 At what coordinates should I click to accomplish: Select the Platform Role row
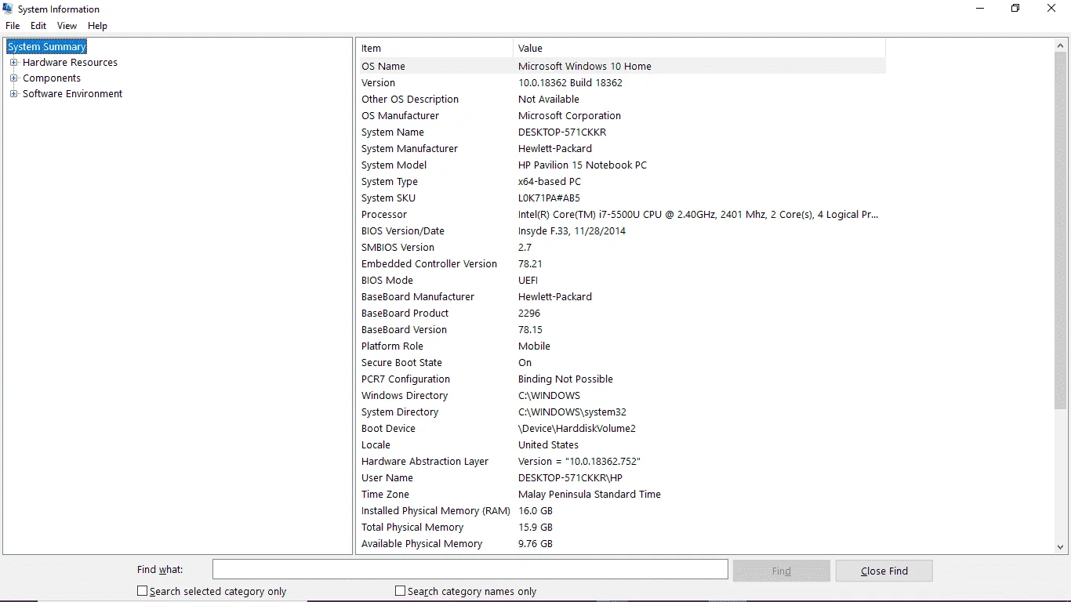(x=623, y=346)
